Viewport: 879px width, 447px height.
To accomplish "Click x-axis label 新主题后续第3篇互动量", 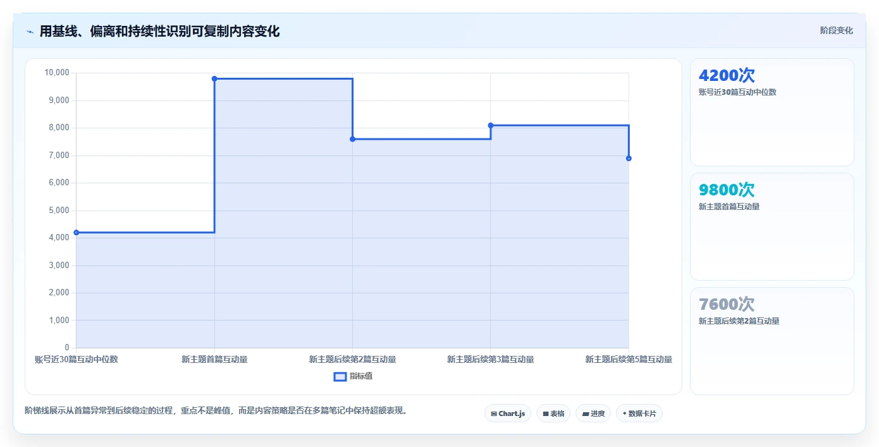I will [491, 359].
